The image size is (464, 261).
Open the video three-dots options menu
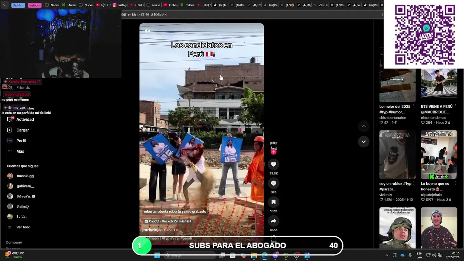click(x=256, y=31)
